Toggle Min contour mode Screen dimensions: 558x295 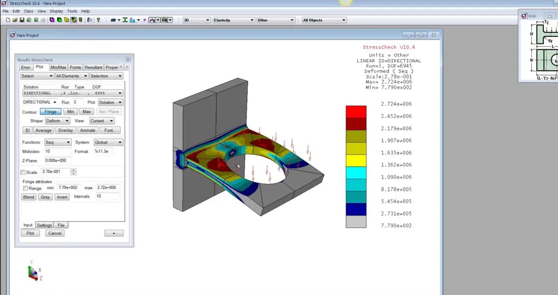pos(70,112)
